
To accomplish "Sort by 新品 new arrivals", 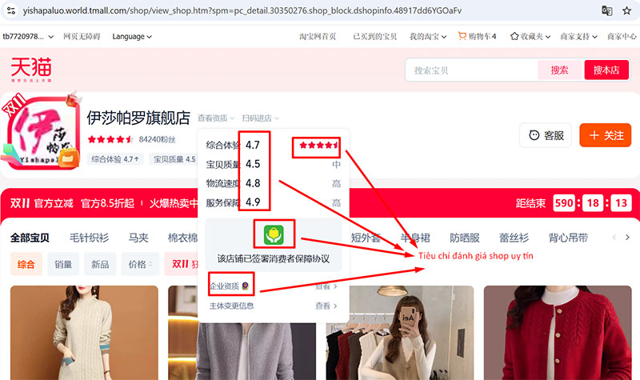I will click(100, 264).
